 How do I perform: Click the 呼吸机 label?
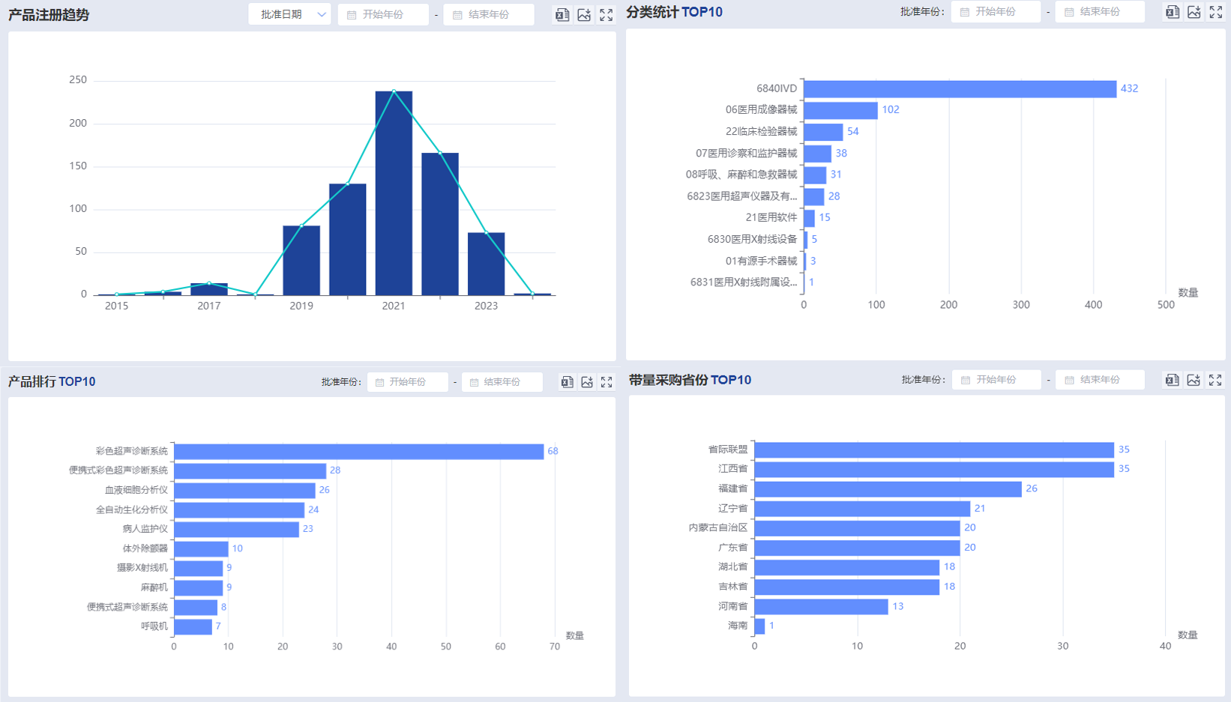(x=154, y=626)
